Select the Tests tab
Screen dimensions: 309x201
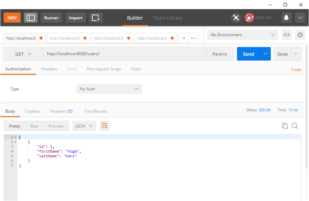tap(136, 69)
